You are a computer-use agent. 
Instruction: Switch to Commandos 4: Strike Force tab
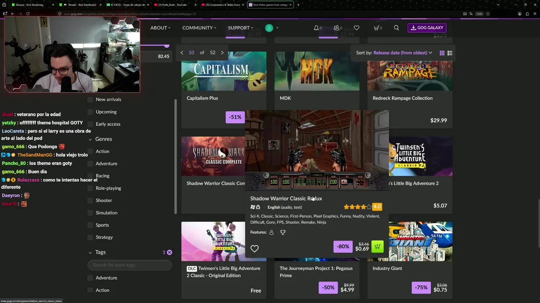tap(223, 5)
